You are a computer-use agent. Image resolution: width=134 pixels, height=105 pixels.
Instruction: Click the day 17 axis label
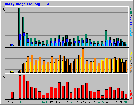point(71,102)
